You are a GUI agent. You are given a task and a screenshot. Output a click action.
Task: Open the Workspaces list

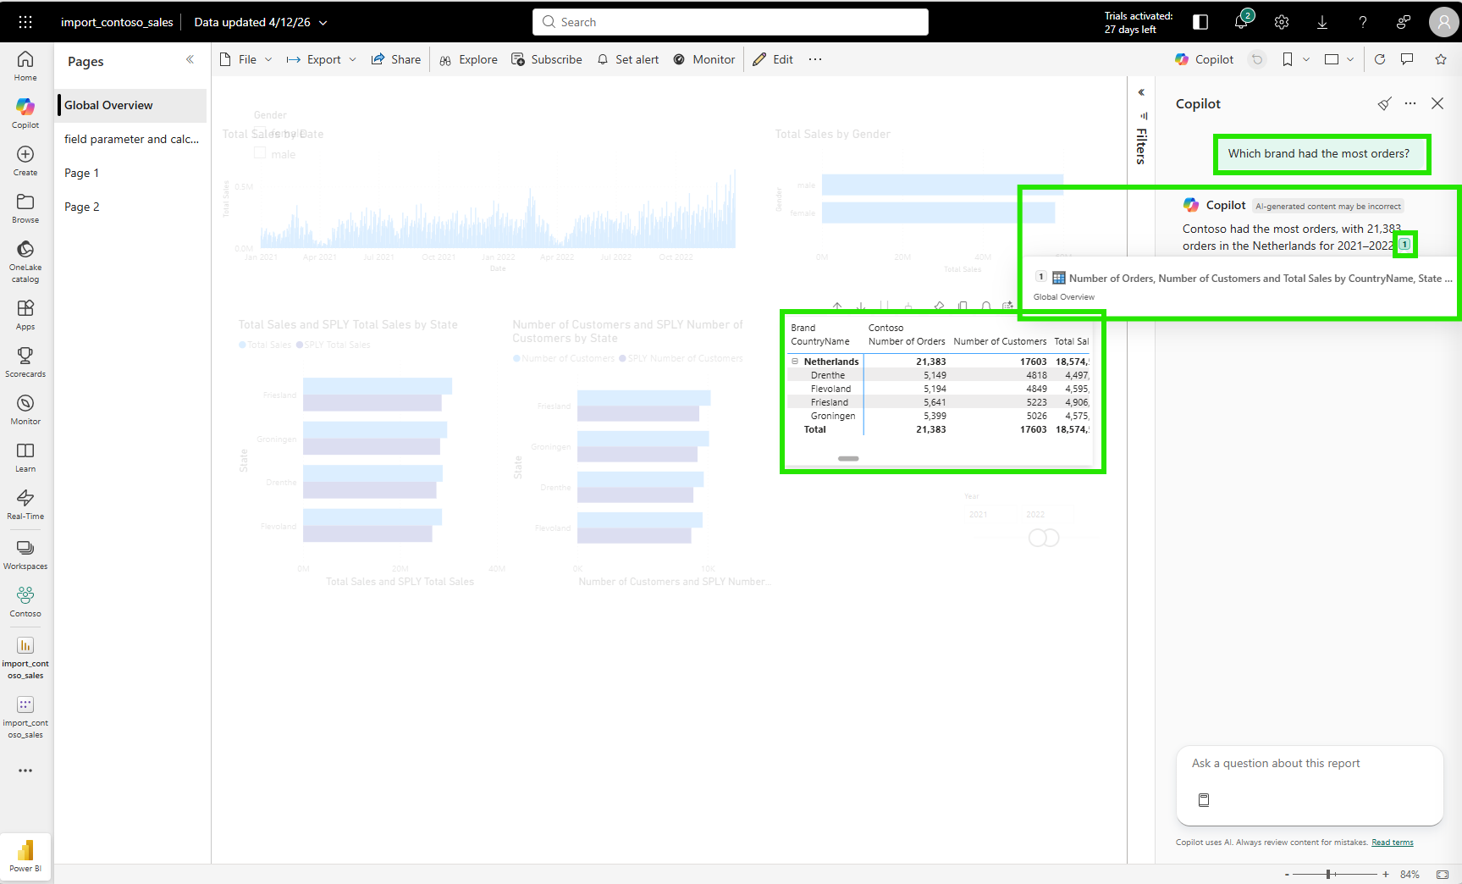click(x=25, y=555)
